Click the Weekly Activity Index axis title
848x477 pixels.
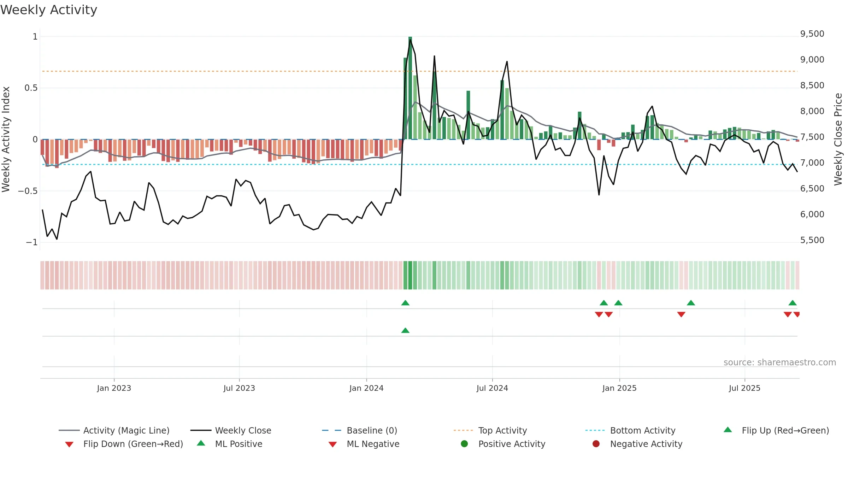pyautogui.click(x=6, y=139)
